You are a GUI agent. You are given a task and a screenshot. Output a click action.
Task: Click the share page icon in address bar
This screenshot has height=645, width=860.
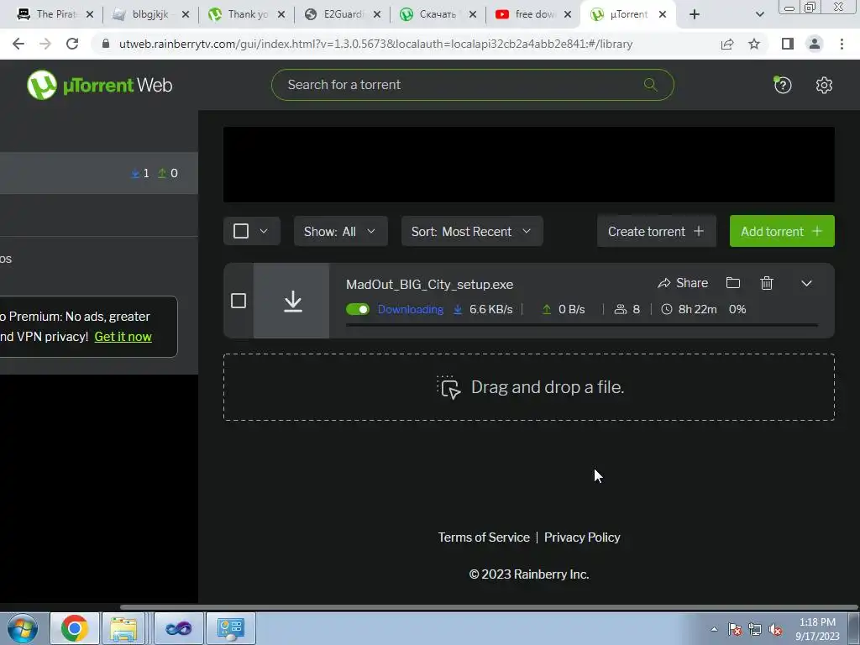[x=727, y=44]
